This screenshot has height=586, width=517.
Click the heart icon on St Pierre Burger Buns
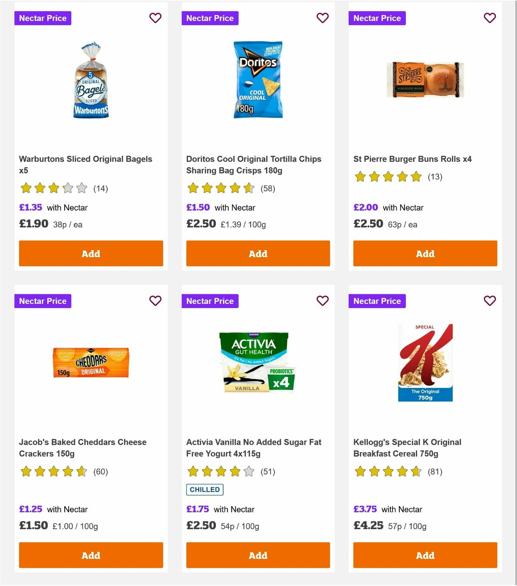click(489, 18)
